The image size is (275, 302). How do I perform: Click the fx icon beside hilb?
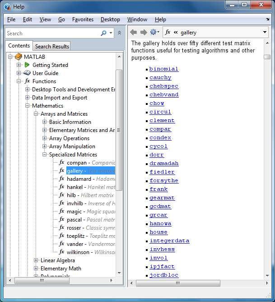pyautogui.click(x=61, y=195)
